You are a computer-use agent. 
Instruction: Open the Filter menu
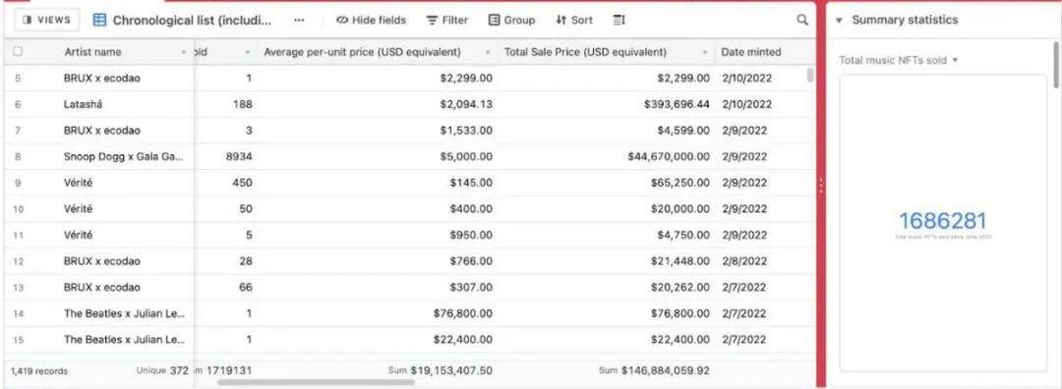447,21
